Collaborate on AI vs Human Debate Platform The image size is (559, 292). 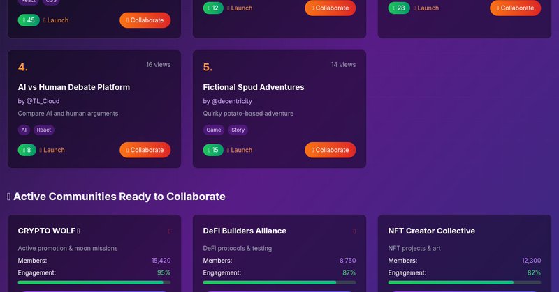point(145,150)
